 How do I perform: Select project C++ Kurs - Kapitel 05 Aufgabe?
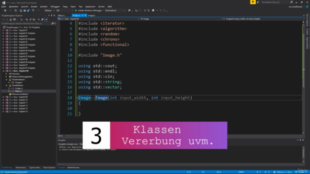pos(22,56)
